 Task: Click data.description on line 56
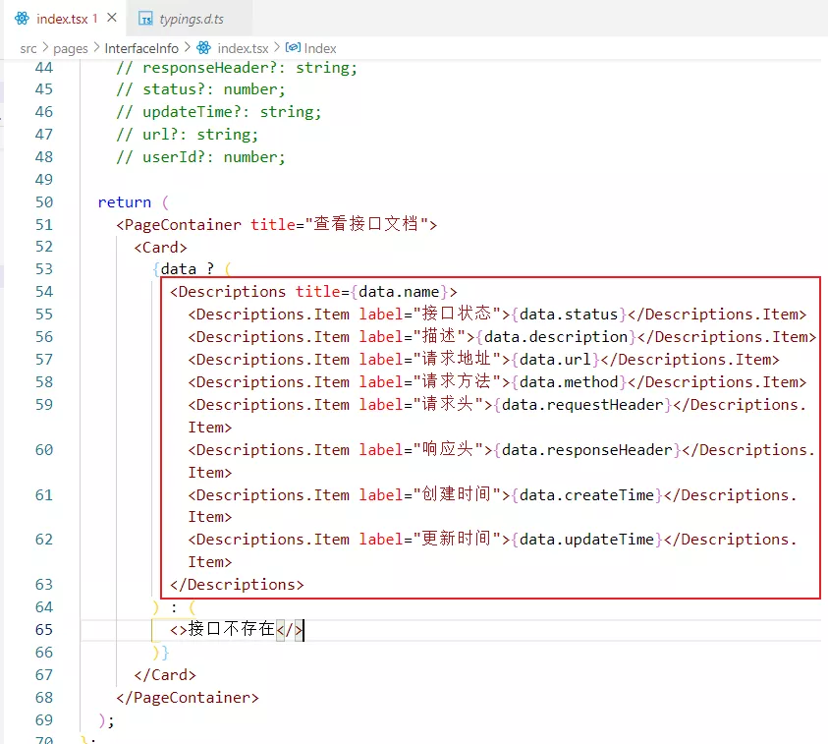tap(556, 338)
